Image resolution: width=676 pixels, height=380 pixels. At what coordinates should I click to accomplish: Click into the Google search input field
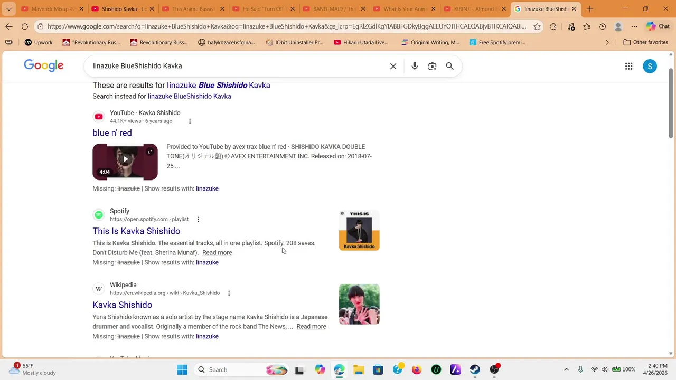238,66
